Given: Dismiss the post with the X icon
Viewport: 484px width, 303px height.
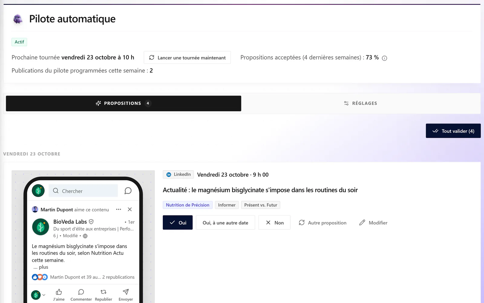Looking at the screenshot, I should [130, 209].
